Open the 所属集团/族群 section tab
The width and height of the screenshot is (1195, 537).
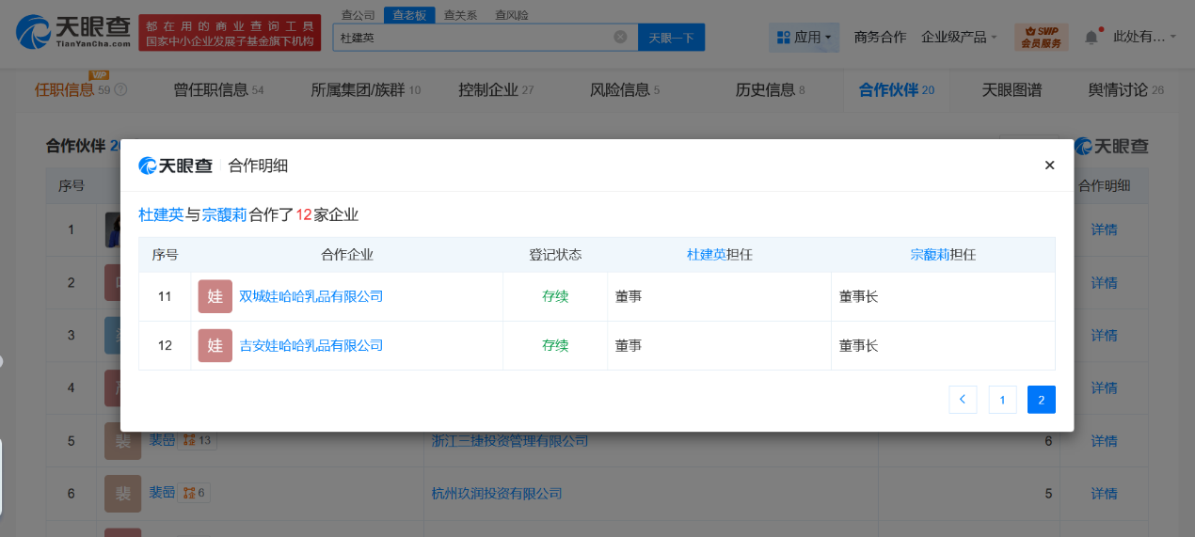point(365,90)
